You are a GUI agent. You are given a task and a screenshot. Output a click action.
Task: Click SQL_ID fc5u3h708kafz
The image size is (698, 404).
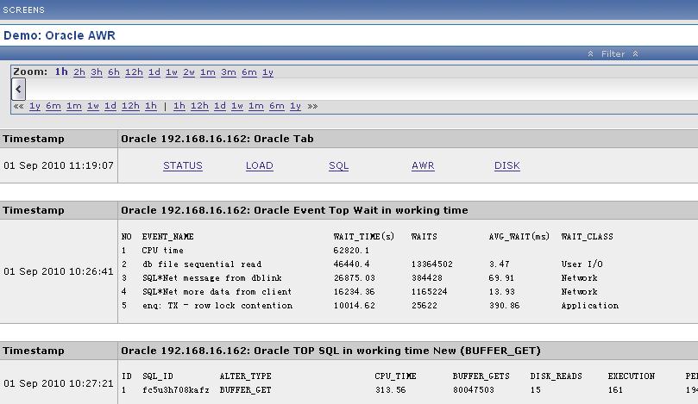tap(176, 389)
